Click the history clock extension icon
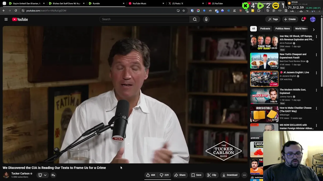The image size is (323, 181). tap(268, 11)
